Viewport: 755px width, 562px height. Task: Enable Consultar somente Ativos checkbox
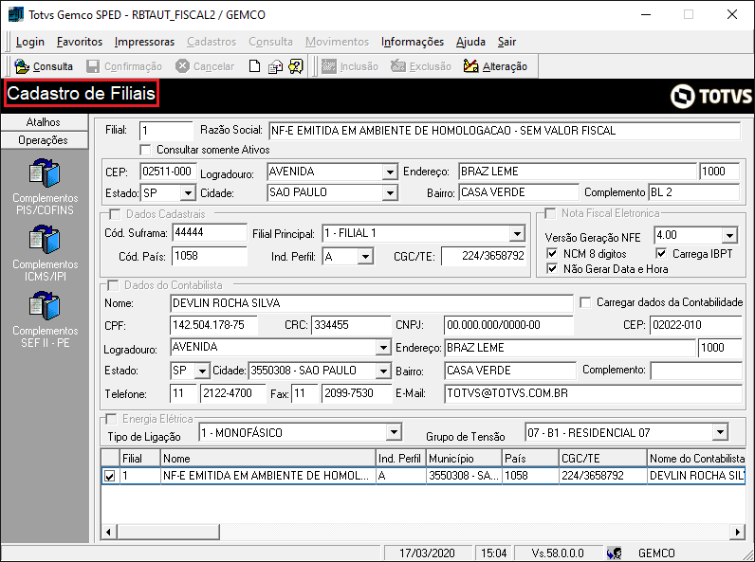pos(145,150)
